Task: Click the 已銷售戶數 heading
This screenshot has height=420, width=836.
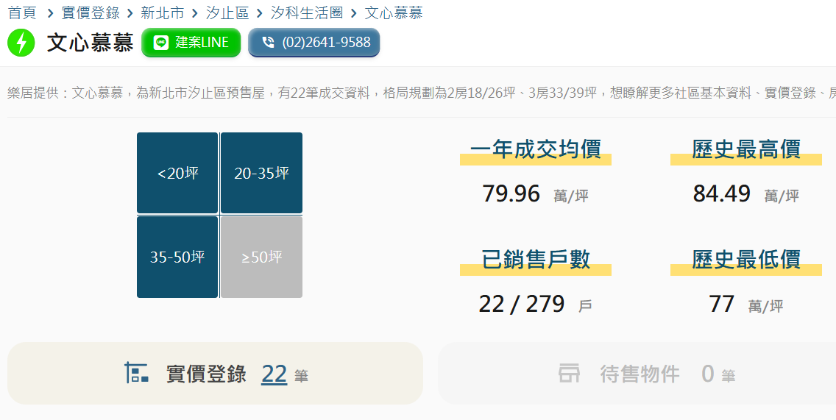Action: pos(535,260)
